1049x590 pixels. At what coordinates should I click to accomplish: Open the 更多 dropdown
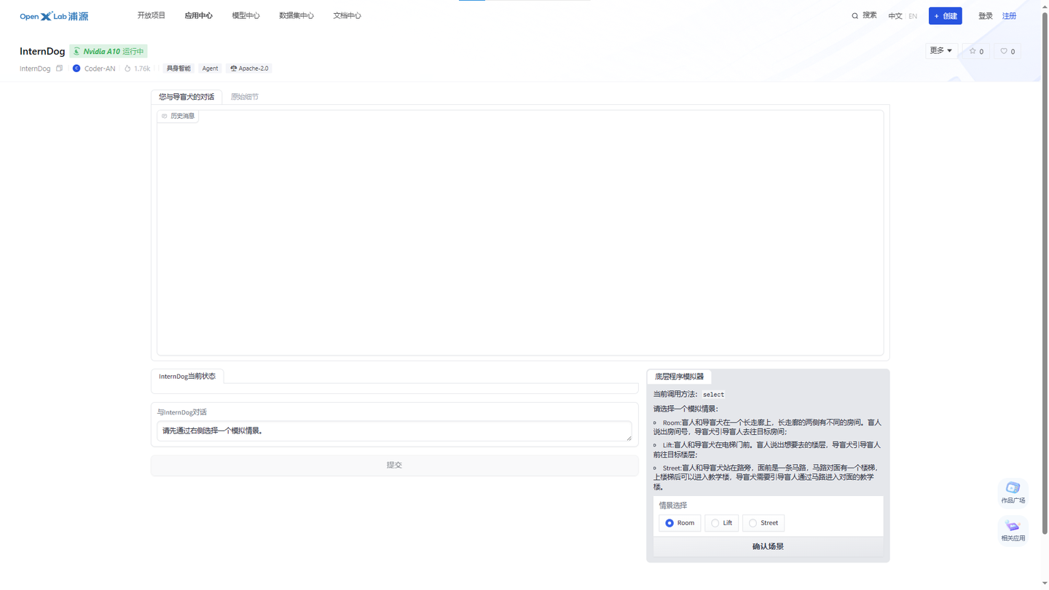coord(940,50)
